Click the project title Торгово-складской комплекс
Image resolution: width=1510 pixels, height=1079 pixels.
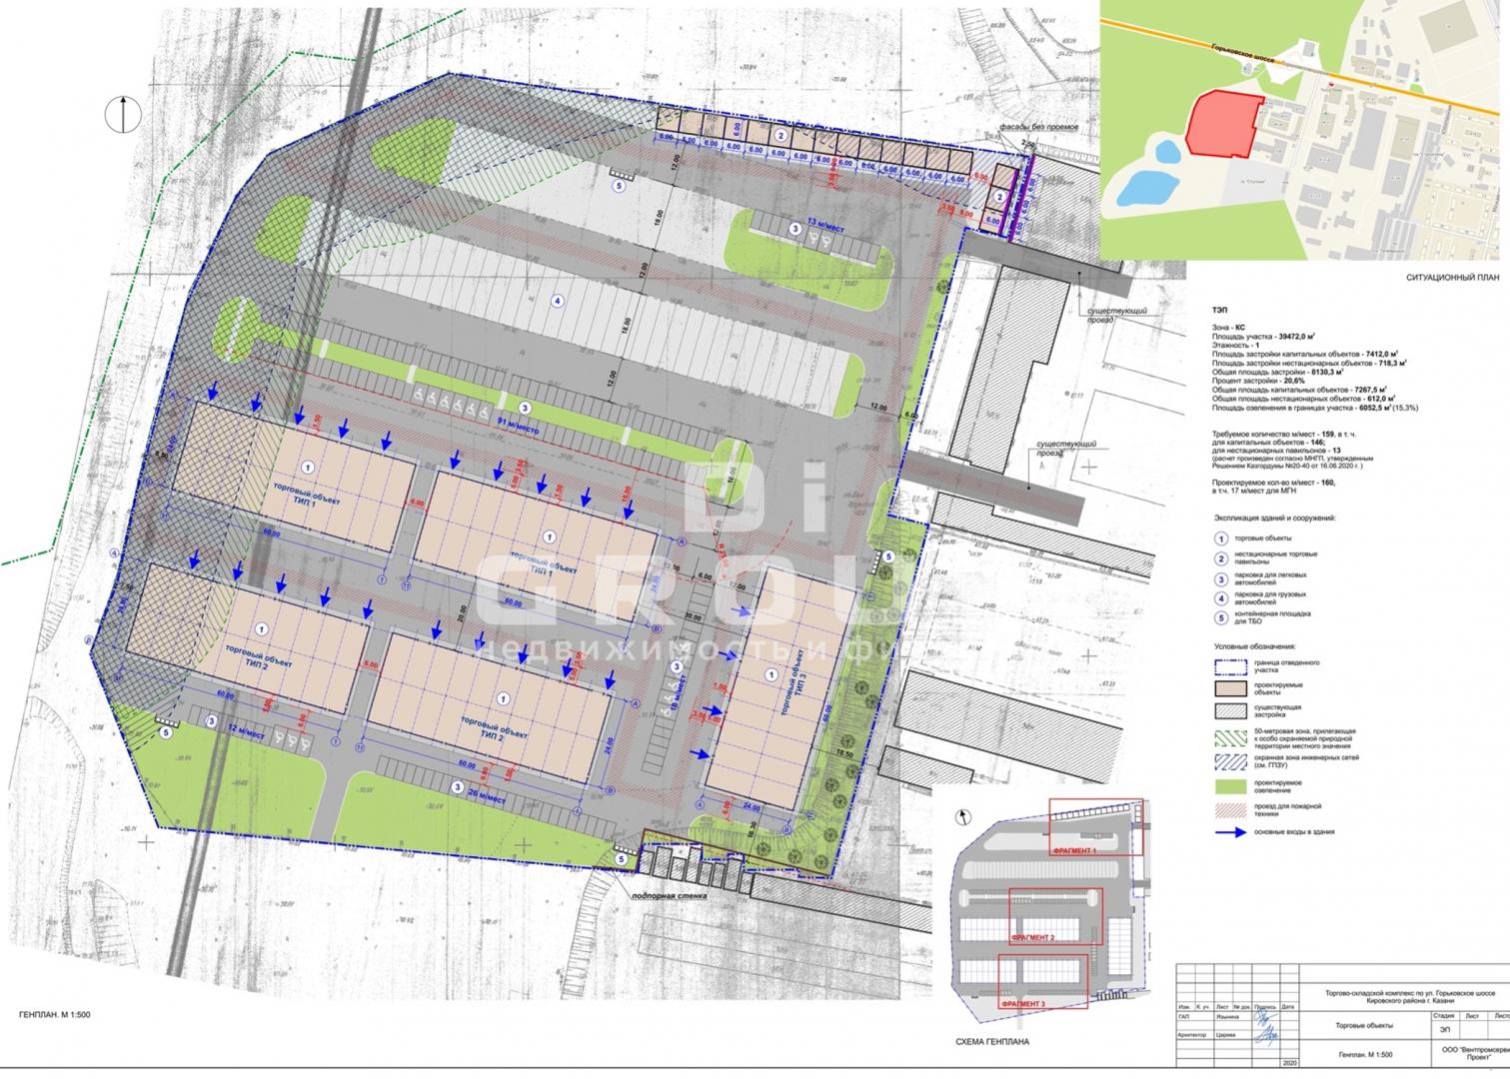point(1410,997)
